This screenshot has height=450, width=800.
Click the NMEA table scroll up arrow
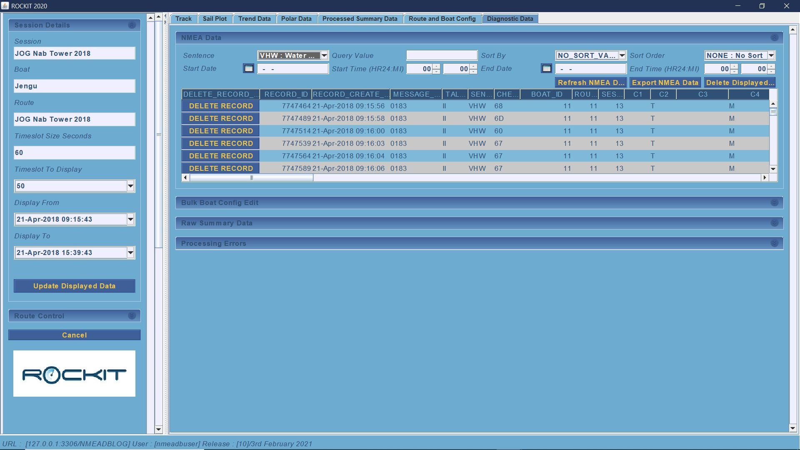coord(773,104)
